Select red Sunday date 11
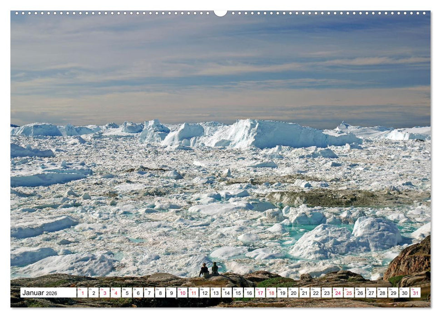Screen dimensions: 441x318 [193, 293]
